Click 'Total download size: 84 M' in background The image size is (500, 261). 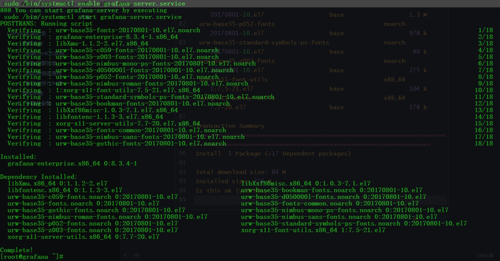[x=241, y=172]
